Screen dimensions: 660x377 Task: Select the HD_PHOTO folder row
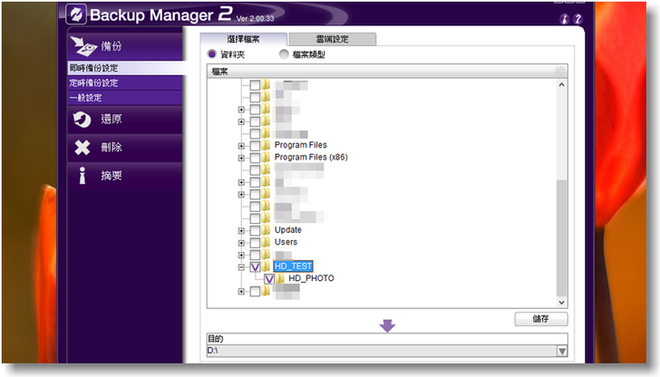(312, 278)
